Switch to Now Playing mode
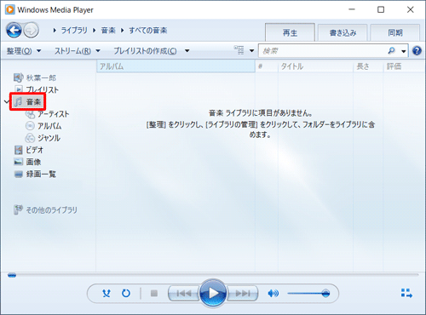426x315 pixels. click(406, 293)
